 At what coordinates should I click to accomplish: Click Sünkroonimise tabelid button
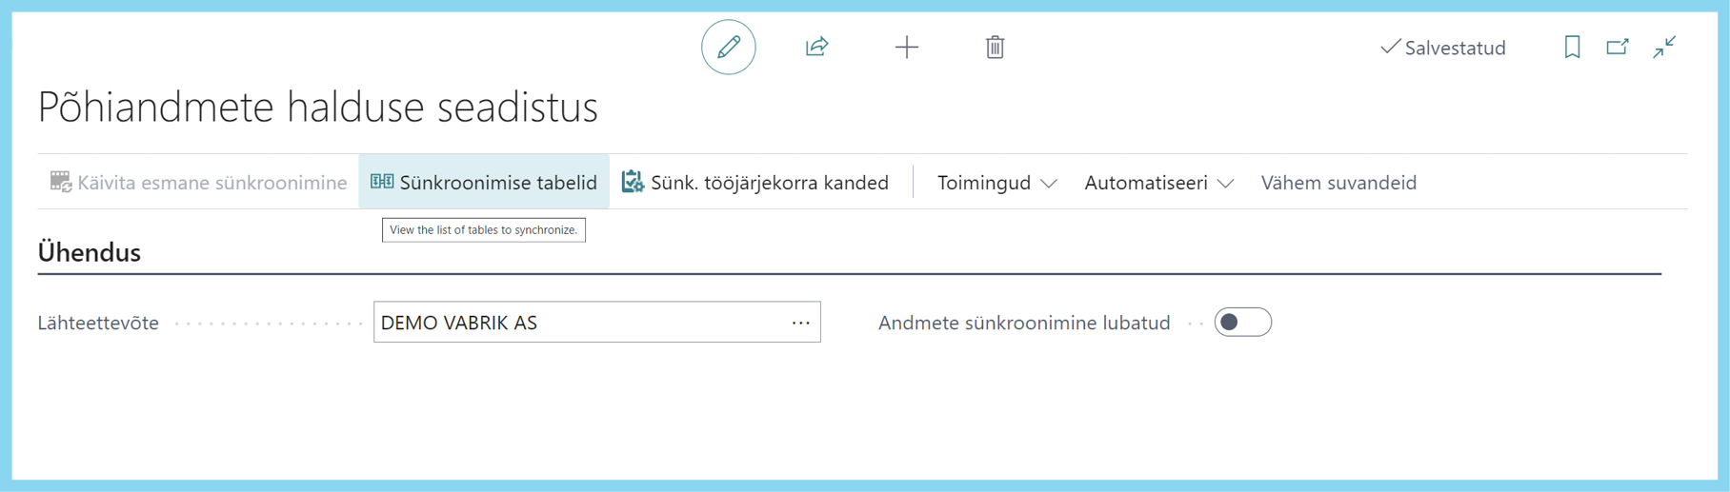click(x=484, y=182)
